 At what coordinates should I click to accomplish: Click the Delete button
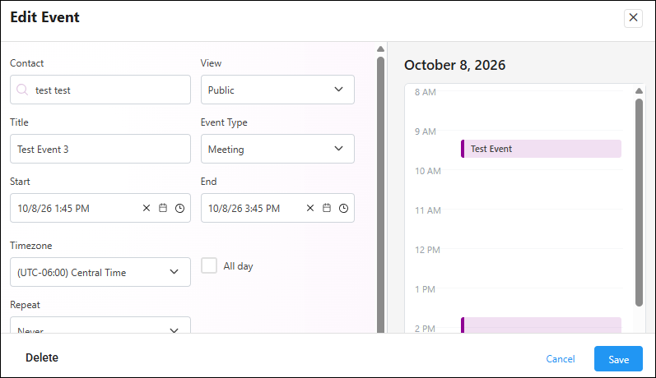click(x=42, y=357)
